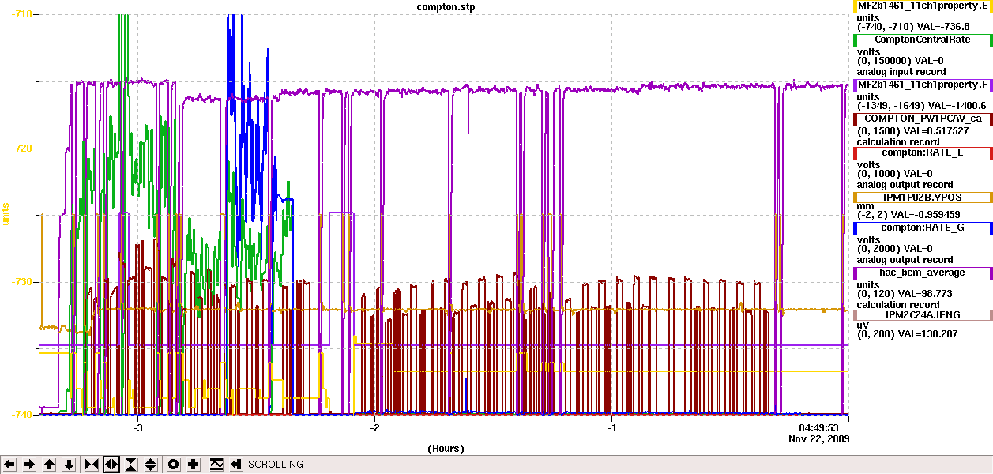Image resolution: width=993 pixels, height=474 pixels.
Task: Select the IPM2C24A.IENG legend entry
Action: pos(923,314)
